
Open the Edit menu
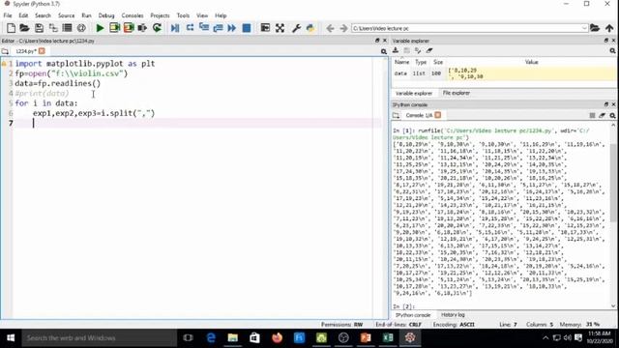23,15
